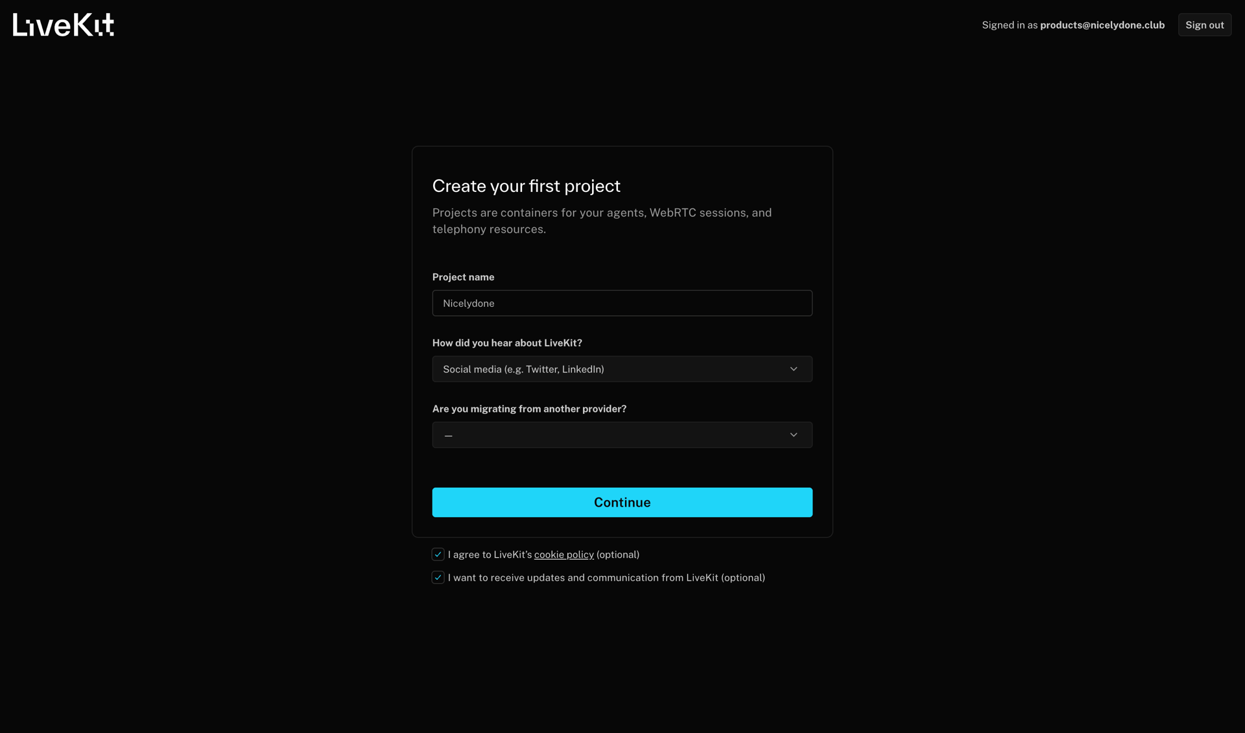Click the "Social media (e.g. Twitter, LinkedIn)" selected value

[x=523, y=368]
